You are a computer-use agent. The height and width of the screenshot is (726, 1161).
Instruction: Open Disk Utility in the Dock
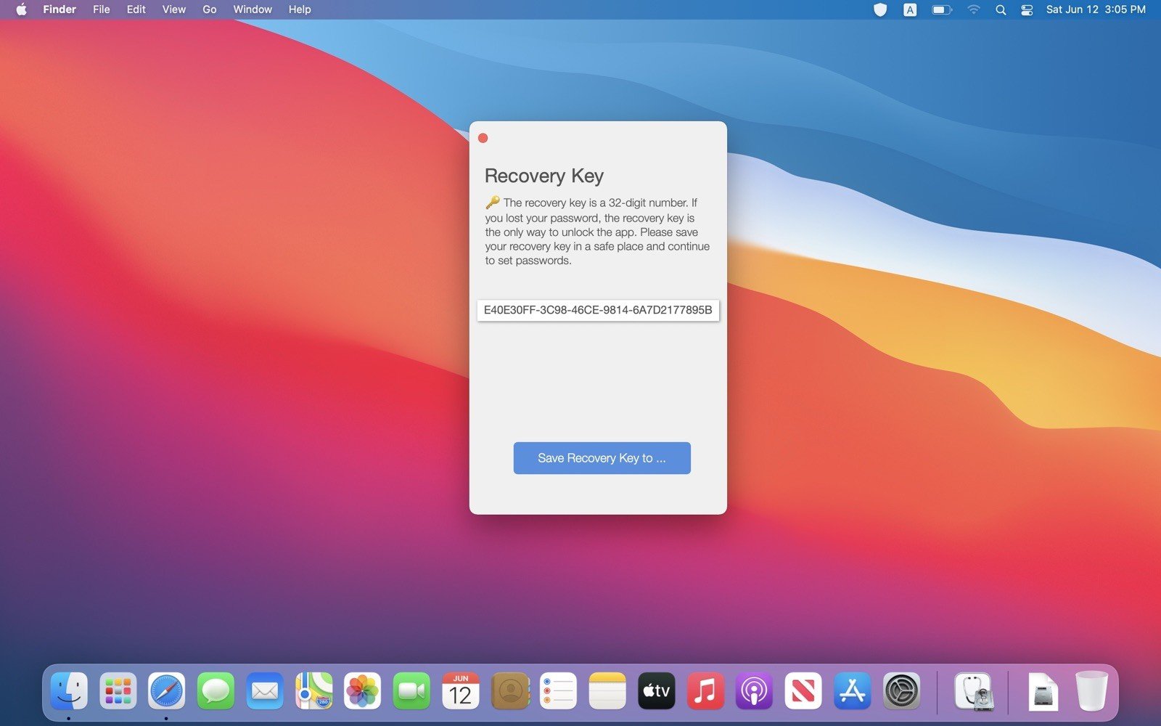pyautogui.click(x=972, y=690)
